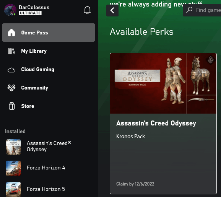Open Forza Horizon 4 title in installed list

point(46,168)
